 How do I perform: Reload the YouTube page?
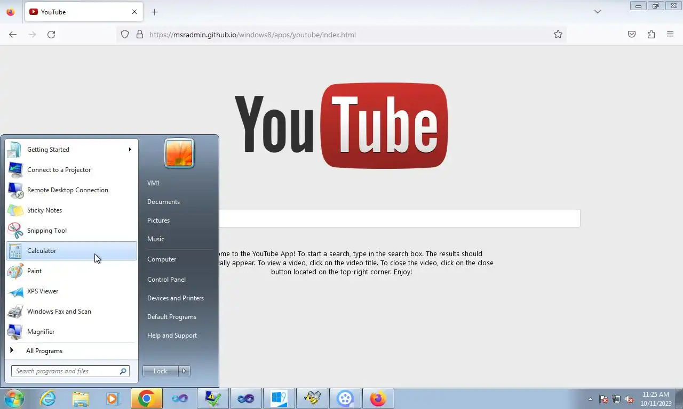pos(51,35)
